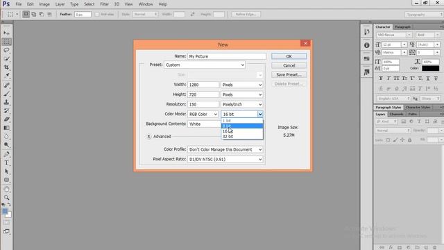Viewport: 444px width, 250px height.
Task: Click OK in the New dialog
Action: (289, 56)
